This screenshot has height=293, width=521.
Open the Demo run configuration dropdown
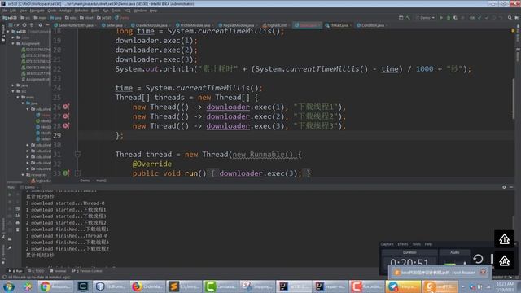click(425, 18)
